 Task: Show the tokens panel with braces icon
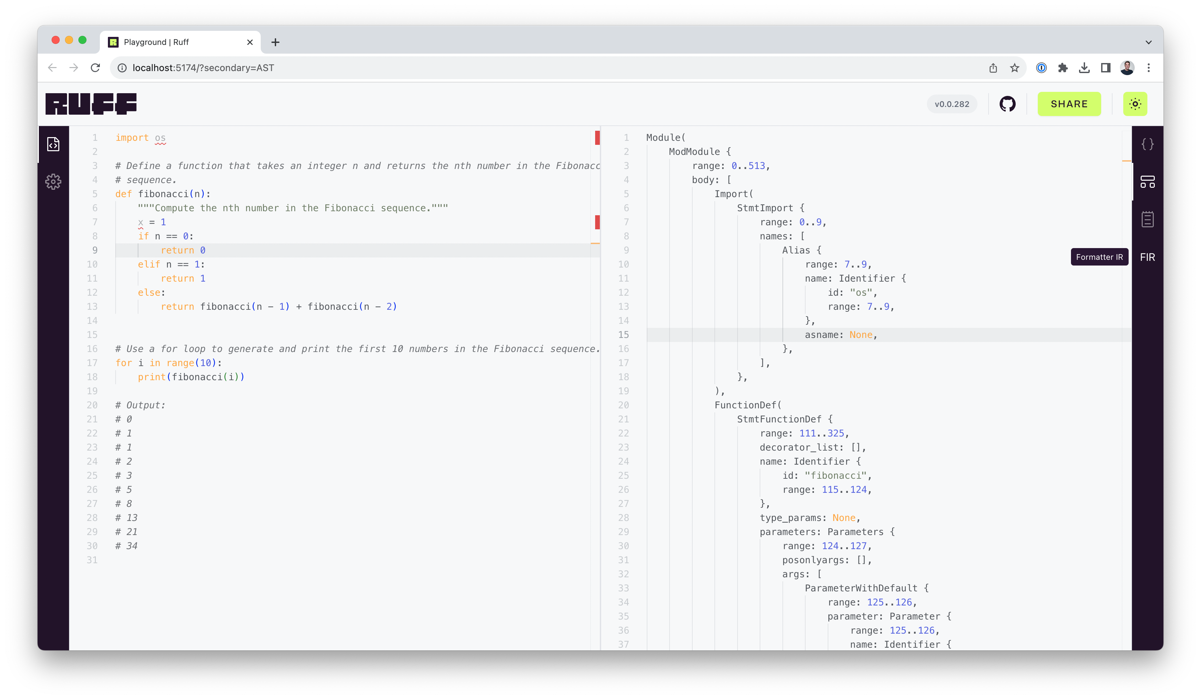point(1147,144)
